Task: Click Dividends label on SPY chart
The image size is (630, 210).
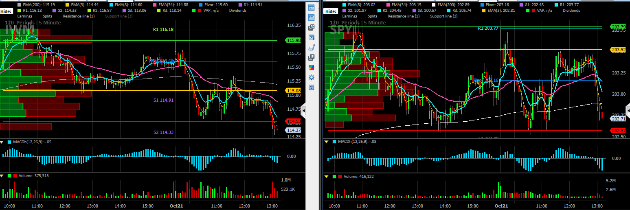Action: coord(571,10)
